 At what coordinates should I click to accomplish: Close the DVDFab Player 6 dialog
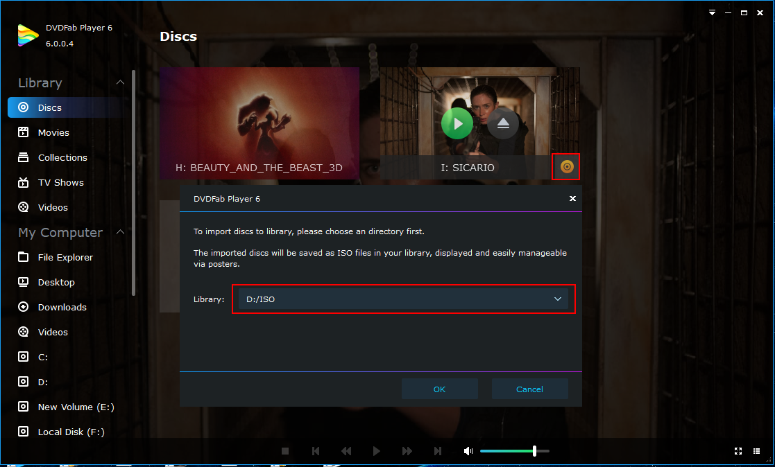tap(572, 198)
